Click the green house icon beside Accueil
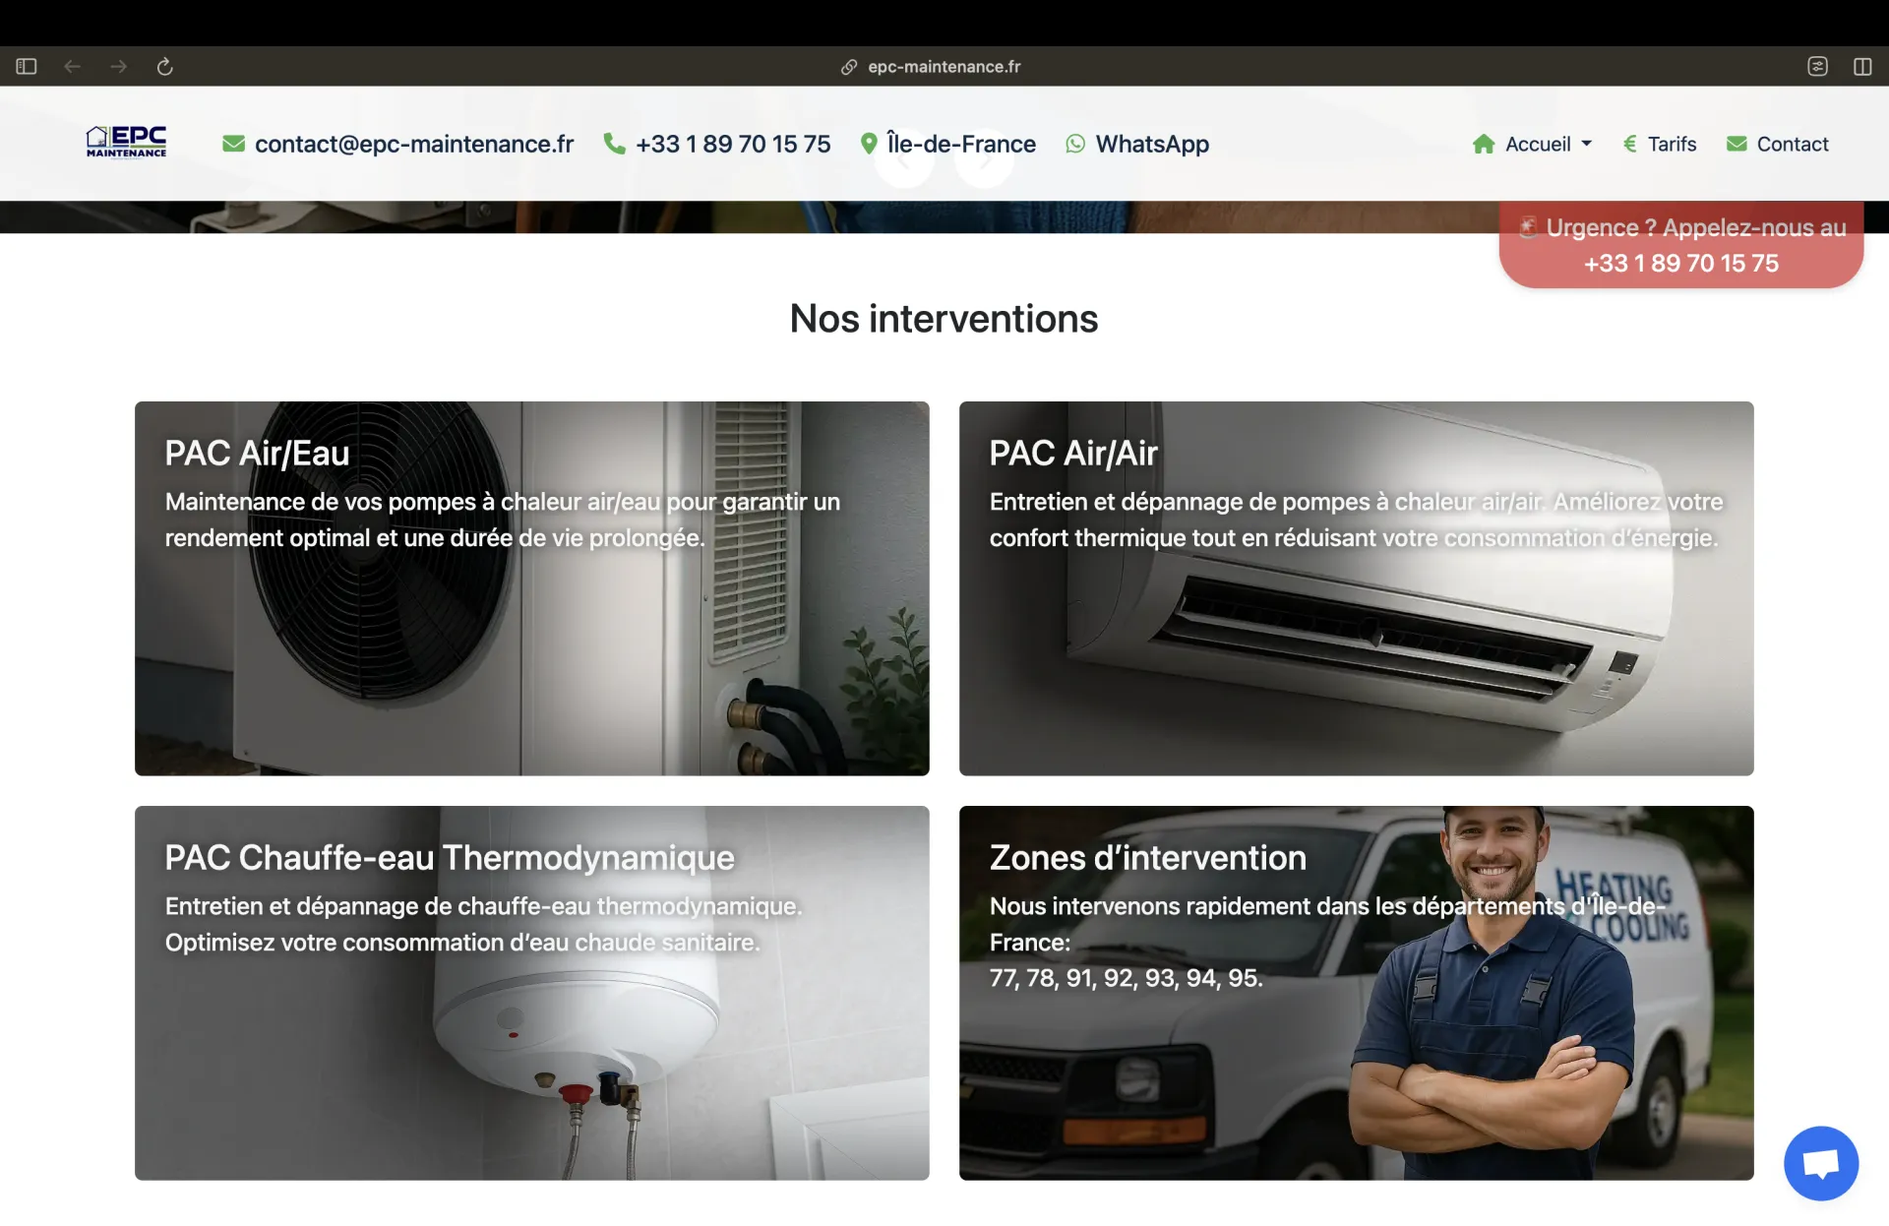1889x1226 pixels. tap(1484, 144)
